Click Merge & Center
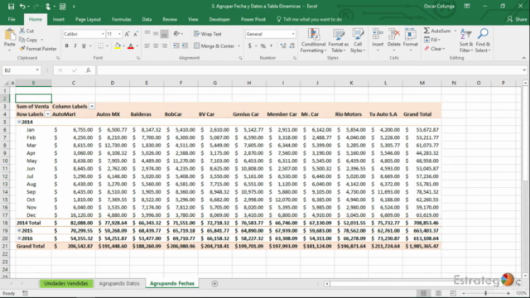 click(x=214, y=46)
